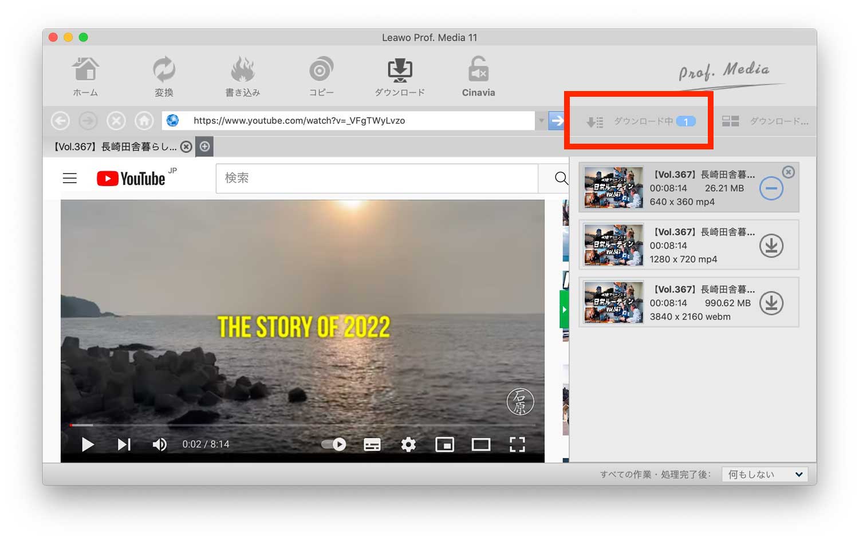Stop loading the page
Screen dimensions: 859x541
coord(116,121)
